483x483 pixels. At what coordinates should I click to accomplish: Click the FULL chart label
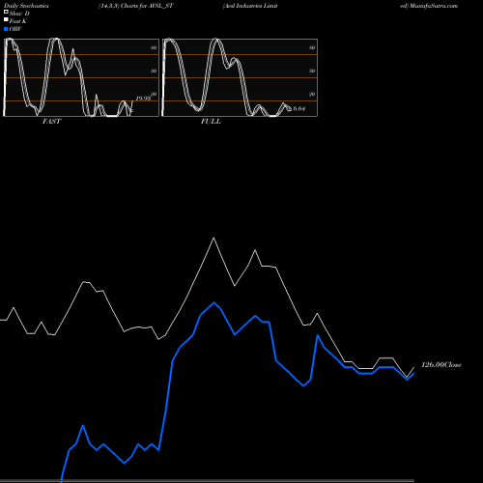[x=211, y=122]
